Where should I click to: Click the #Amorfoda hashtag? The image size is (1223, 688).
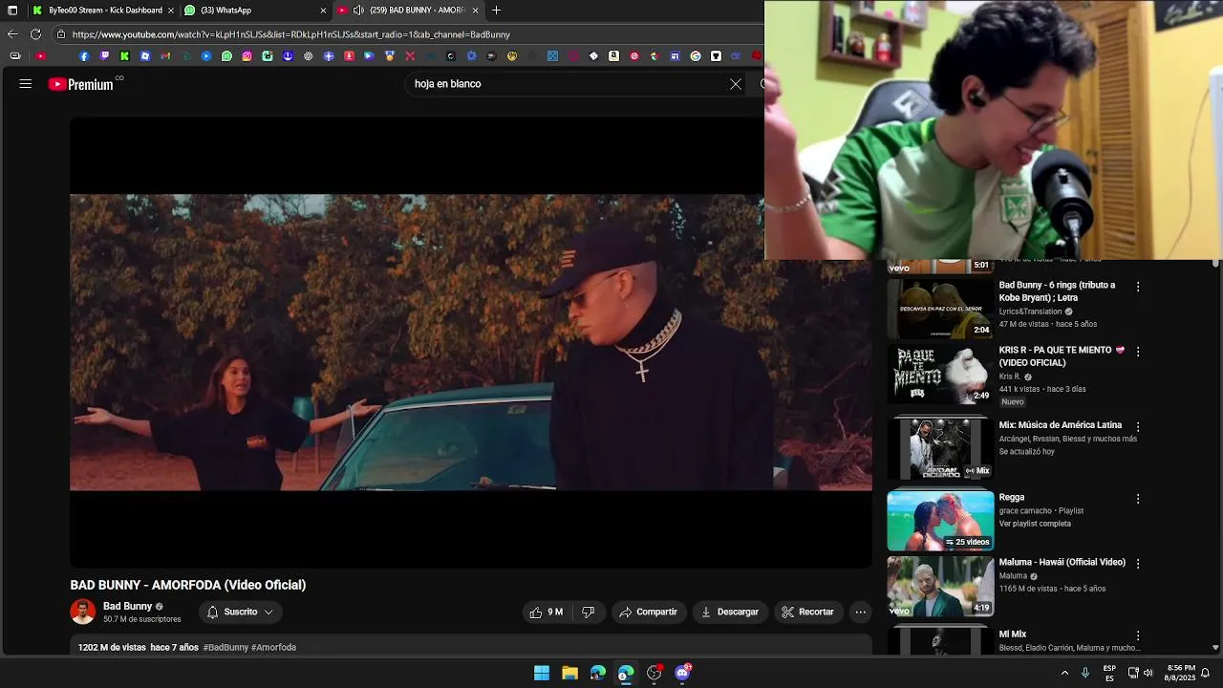point(273,647)
